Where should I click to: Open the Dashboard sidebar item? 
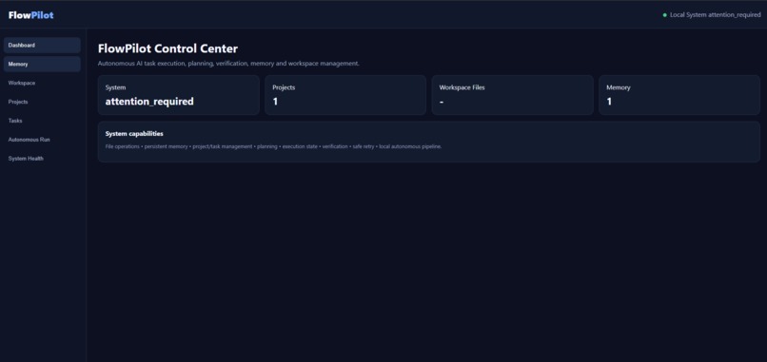pos(42,45)
